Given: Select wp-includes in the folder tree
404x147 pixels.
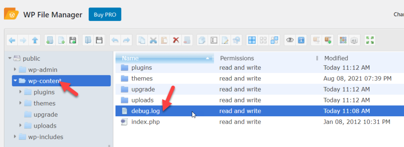Looking at the screenshot, I should tap(46, 137).
